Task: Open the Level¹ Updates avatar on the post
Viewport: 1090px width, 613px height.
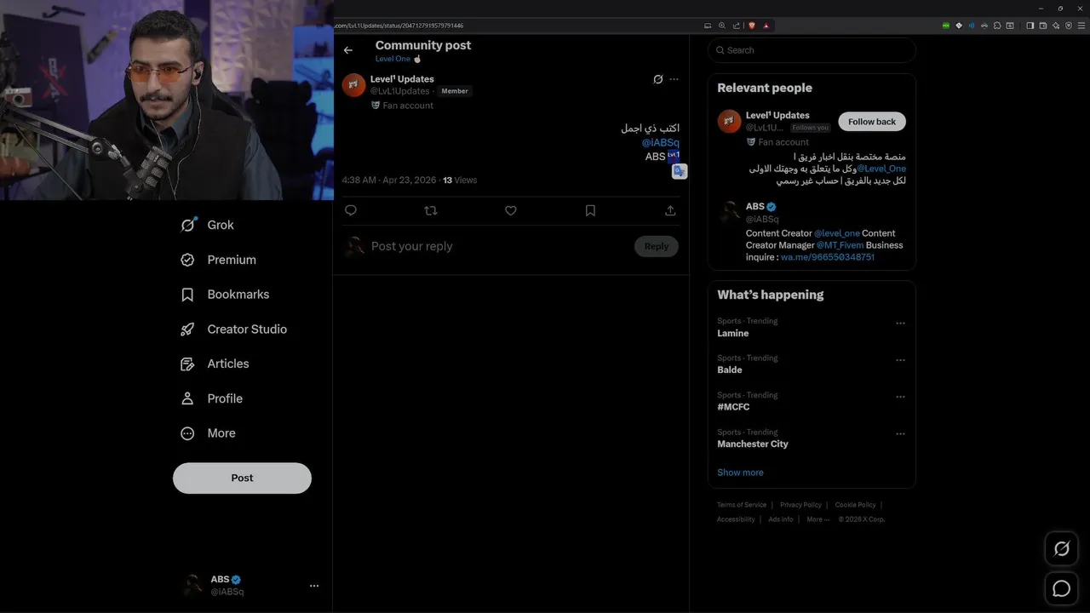Action: [x=353, y=85]
